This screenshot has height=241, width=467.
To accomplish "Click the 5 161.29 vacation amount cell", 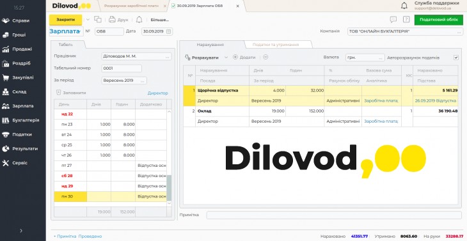I will 436,90.
